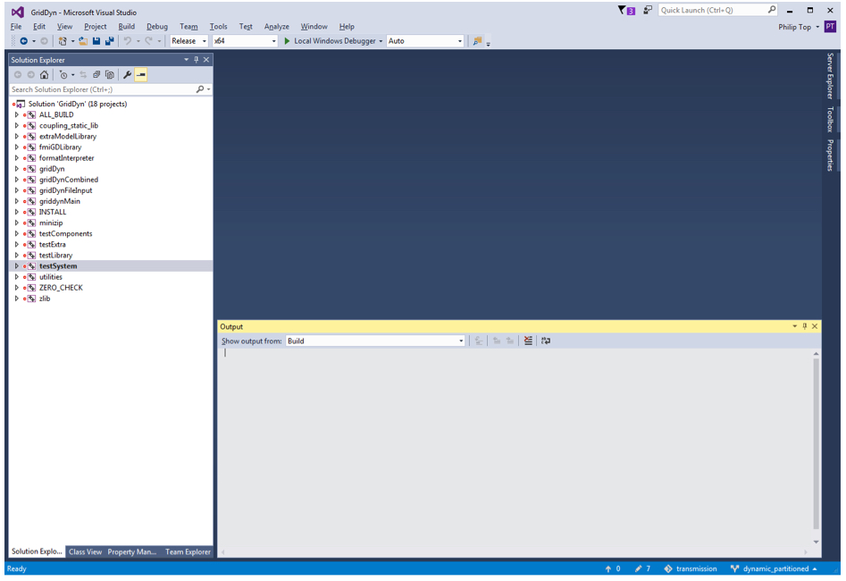This screenshot has height=581, width=846.
Task: Click the Quick Launch search field
Action: [x=717, y=10]
